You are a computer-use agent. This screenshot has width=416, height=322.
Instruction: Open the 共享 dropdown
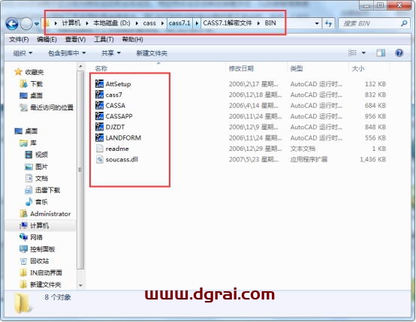click(x=111, y=53)
